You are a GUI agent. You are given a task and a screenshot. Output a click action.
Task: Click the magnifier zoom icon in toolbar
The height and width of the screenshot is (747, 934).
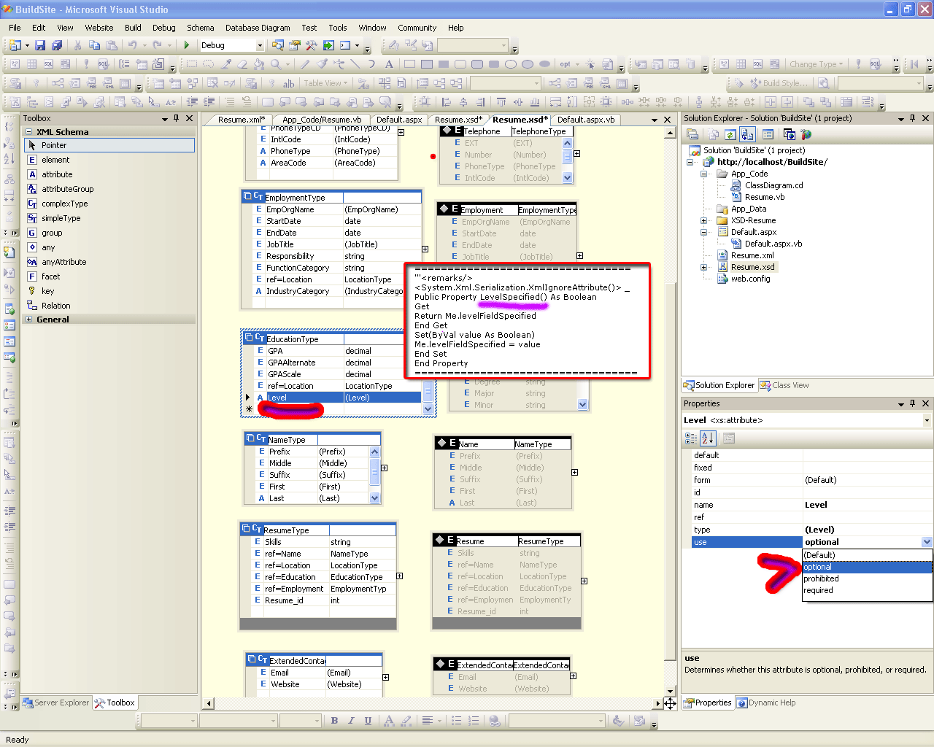click(276, 64)
